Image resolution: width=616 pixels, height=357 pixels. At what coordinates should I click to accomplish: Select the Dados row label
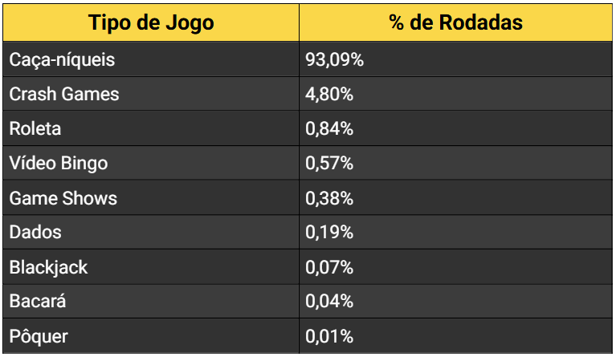(35, 233)
